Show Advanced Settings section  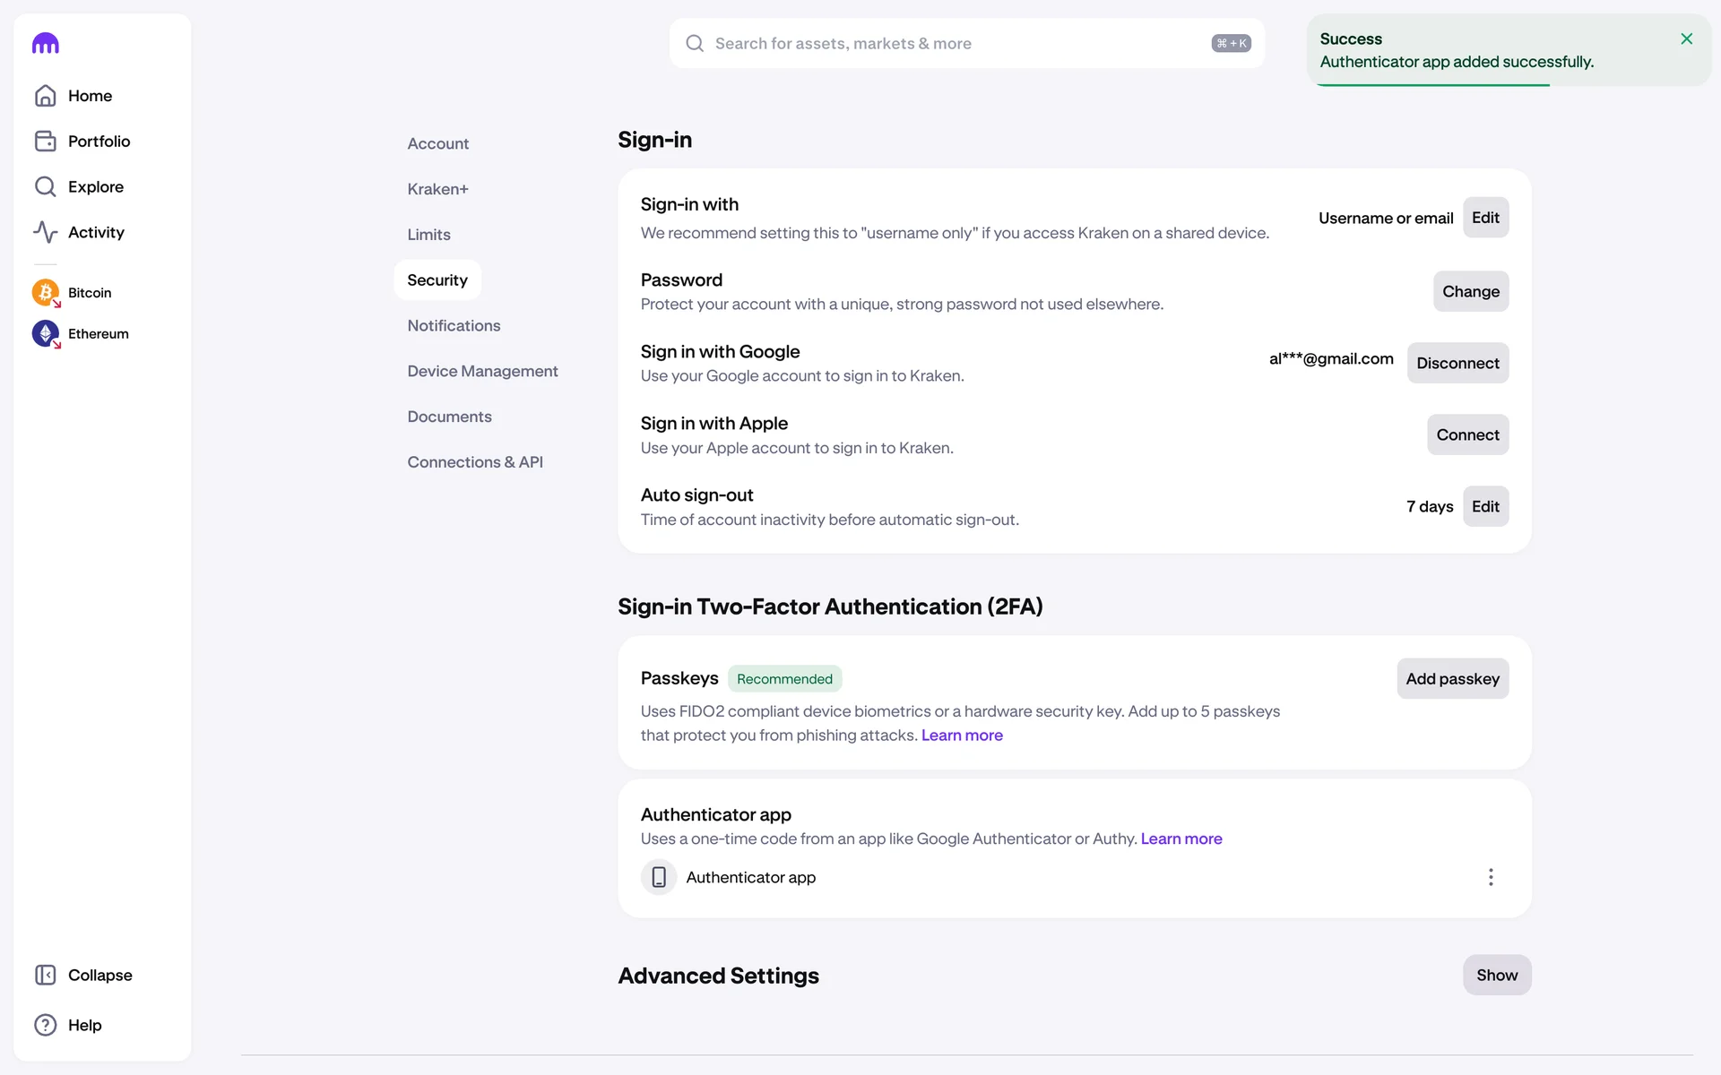click(1496, 975)
